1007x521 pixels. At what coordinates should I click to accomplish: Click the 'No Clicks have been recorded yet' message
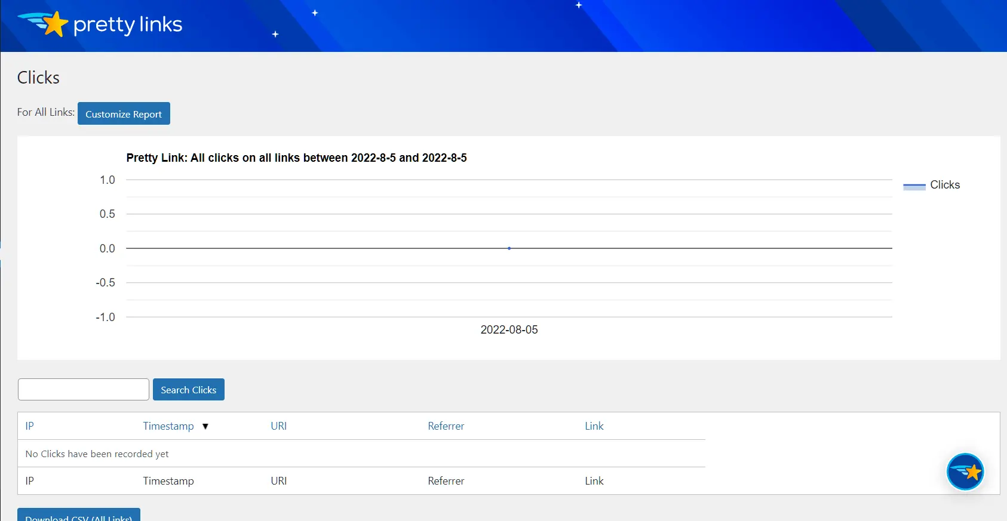pos(97,454)
